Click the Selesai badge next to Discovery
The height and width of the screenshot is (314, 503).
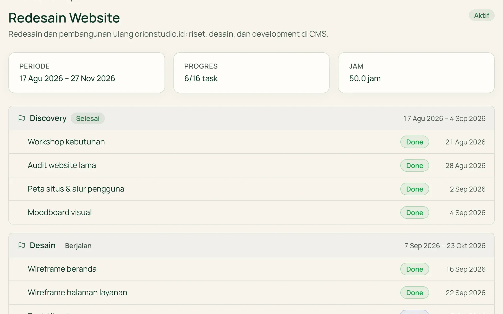(88, 118)
